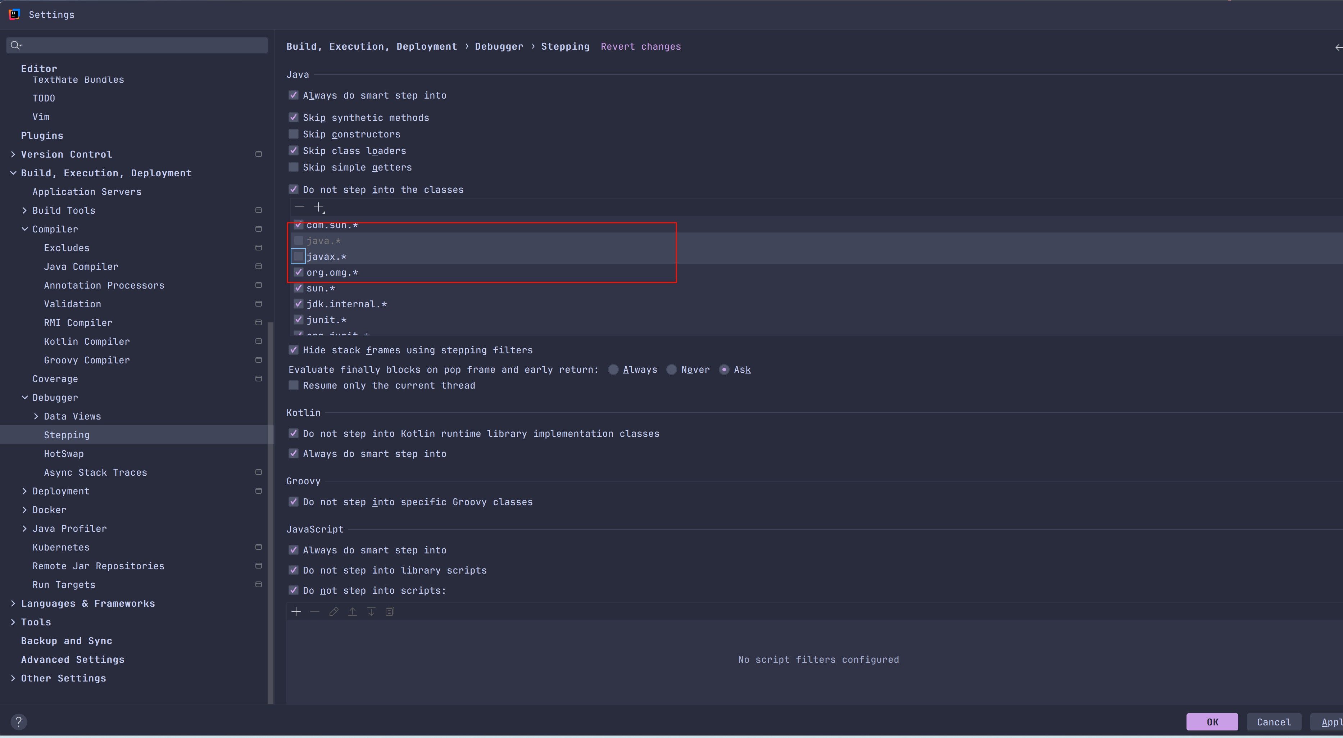1343x738 pixels.
Task: Collapse the Compiler tree node
Action: [x=24, y=229]
